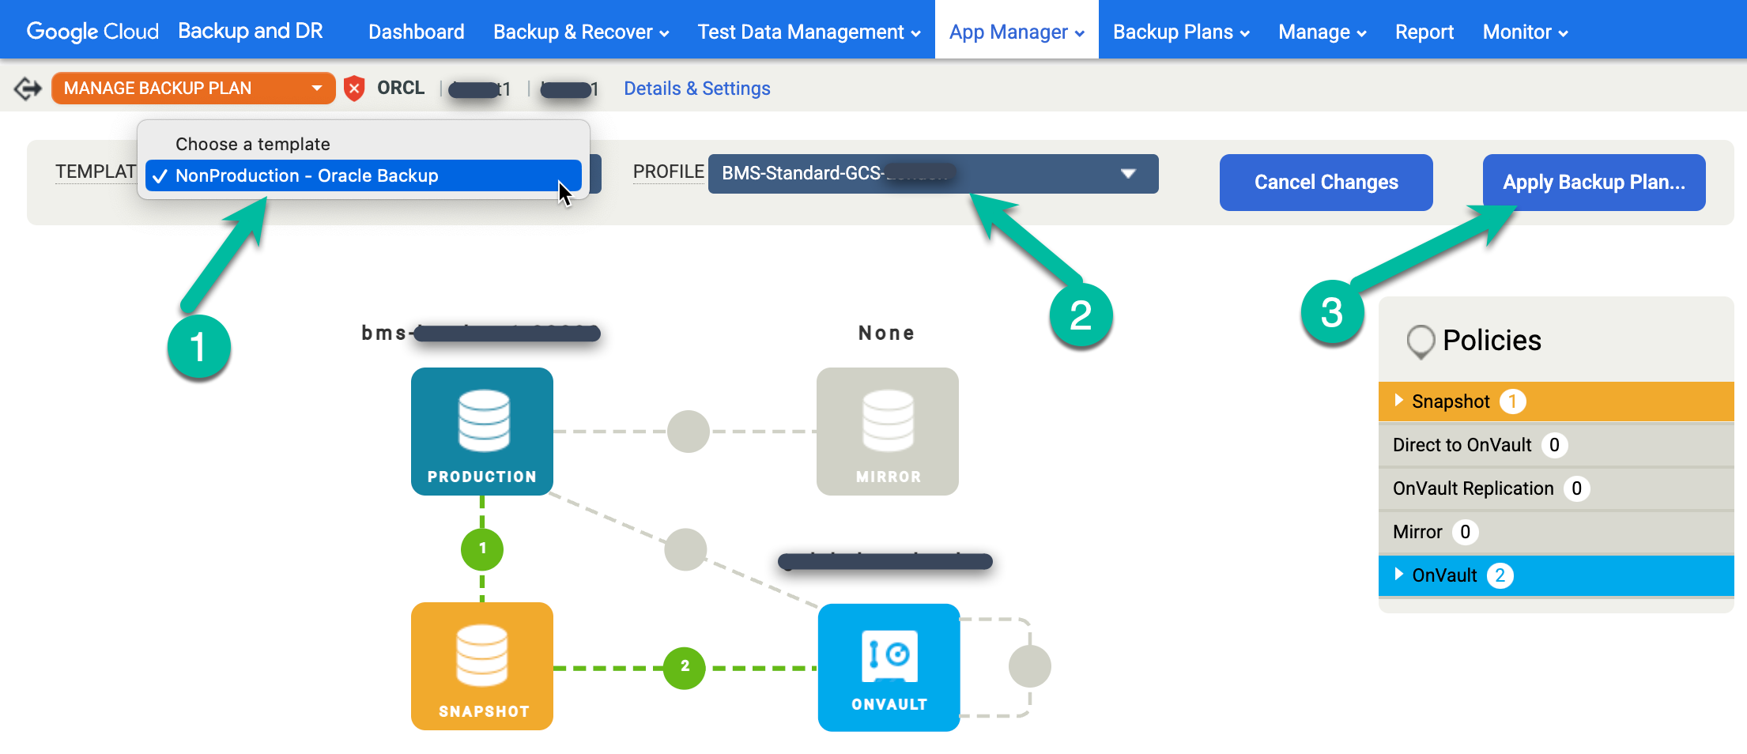Click the green numbered marker between Production and Snapshot
Screen dimensions: 1747x754
tap(481, 549)
